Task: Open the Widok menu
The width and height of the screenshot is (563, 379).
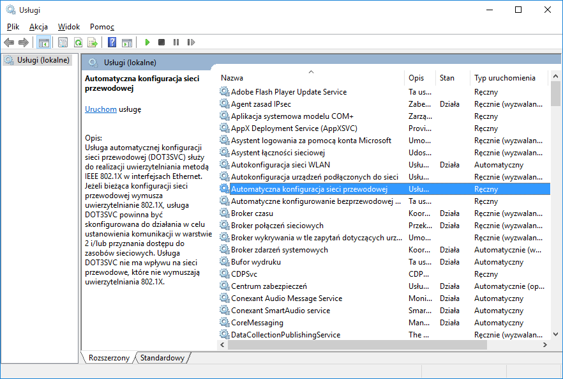Action: pos(69,27)
